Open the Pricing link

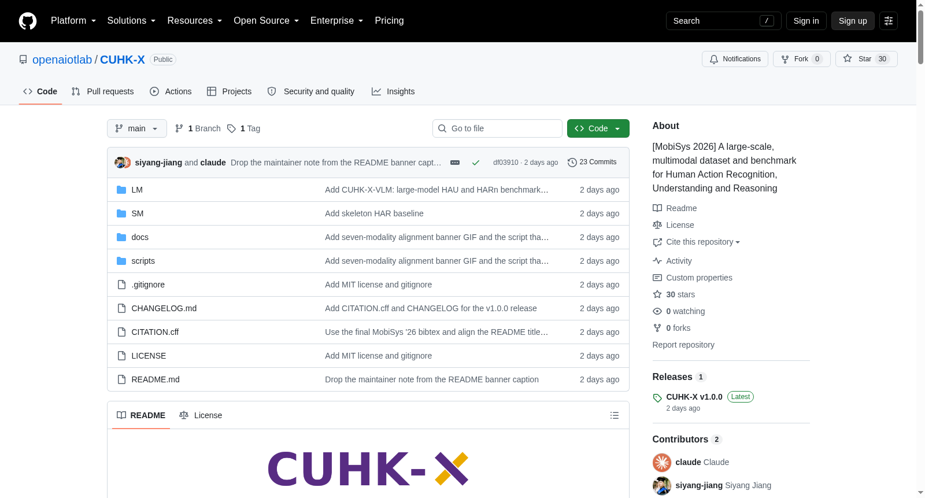389,21
